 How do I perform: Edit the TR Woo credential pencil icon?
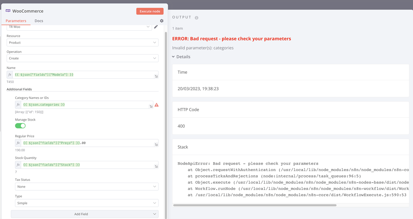pyautogui.click(x=156, y=27)
